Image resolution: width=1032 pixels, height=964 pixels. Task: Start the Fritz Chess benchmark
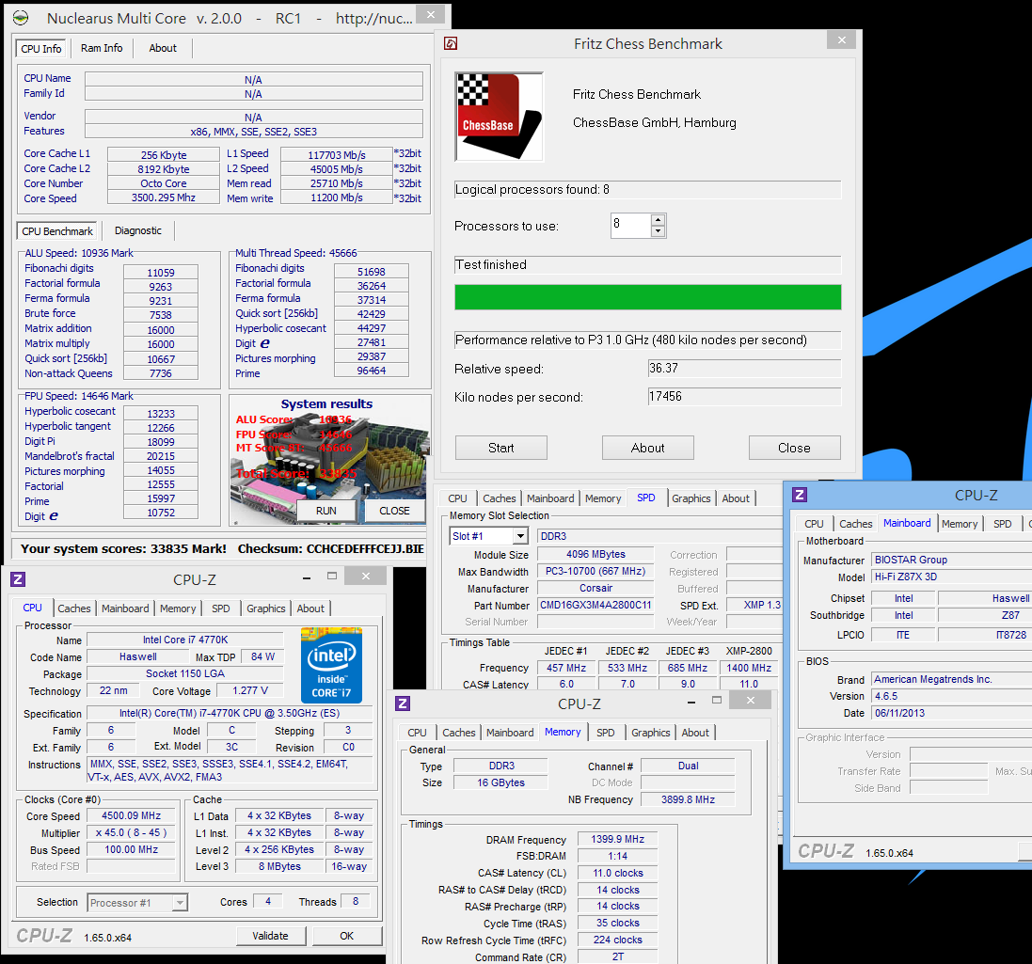click(500, 448)
